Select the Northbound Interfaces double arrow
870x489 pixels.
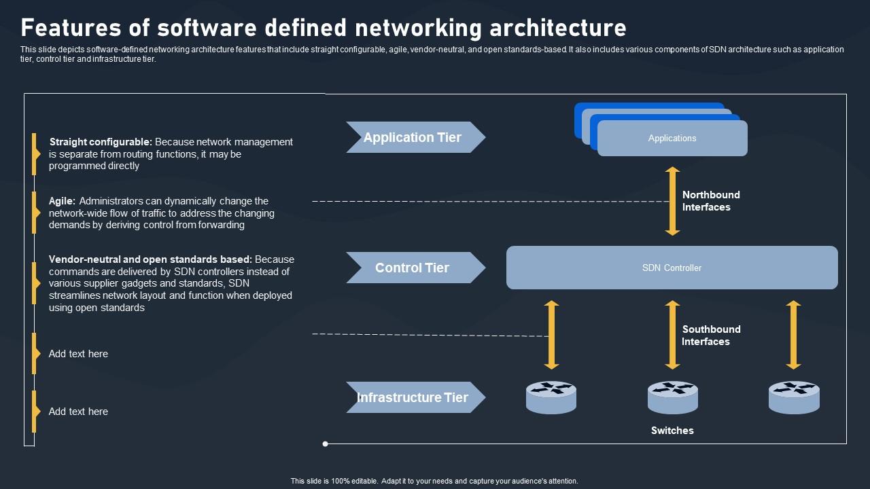click(x=672, y=201)
